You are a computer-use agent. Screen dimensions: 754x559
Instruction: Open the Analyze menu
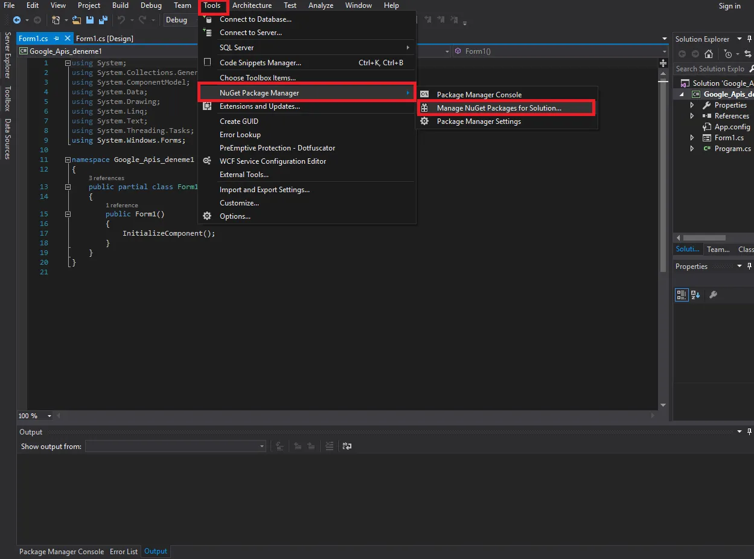(321, 5)
